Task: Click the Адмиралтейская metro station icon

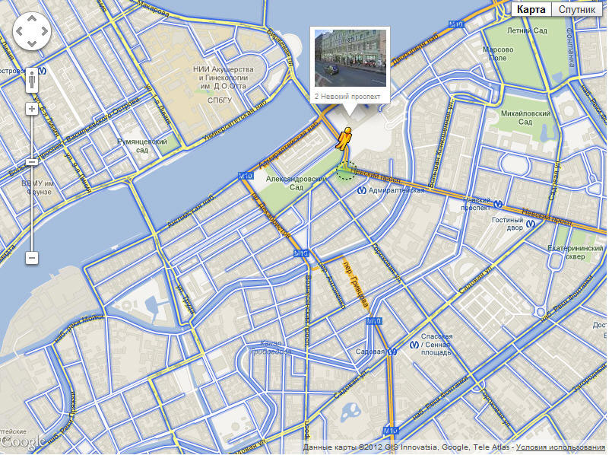Action: pos(361,190)
